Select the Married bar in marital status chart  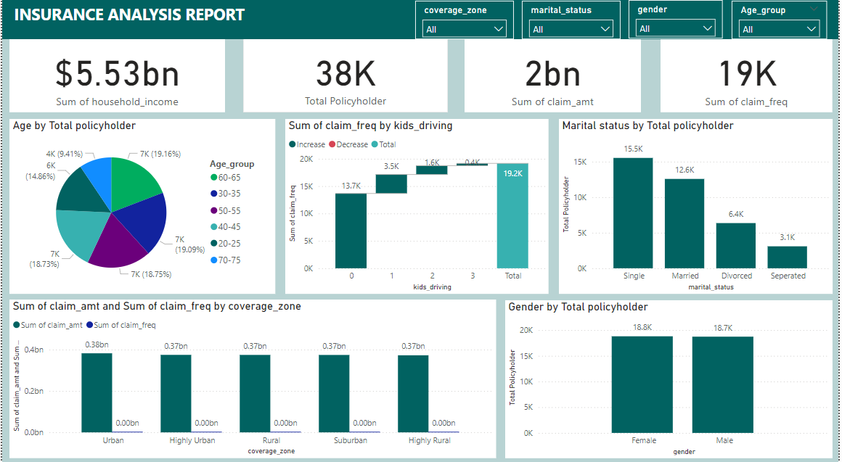point(684,223)
